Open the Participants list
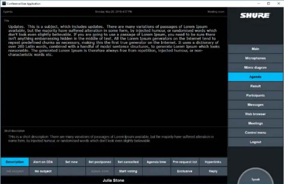The height and width of the screenshot is (184, 284). [x=255, y=95]
